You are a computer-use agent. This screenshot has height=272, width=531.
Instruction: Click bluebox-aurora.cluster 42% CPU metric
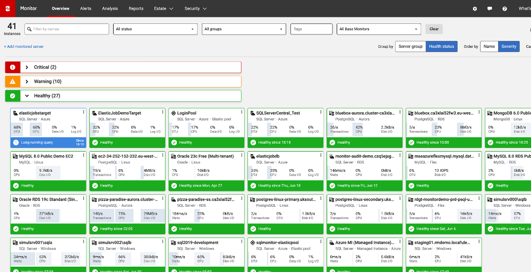click(358, 129)
